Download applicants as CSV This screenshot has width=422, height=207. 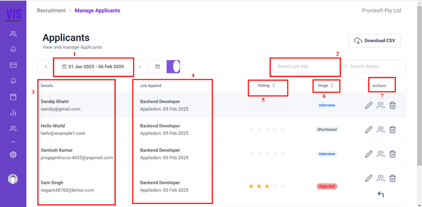point(375,41)
